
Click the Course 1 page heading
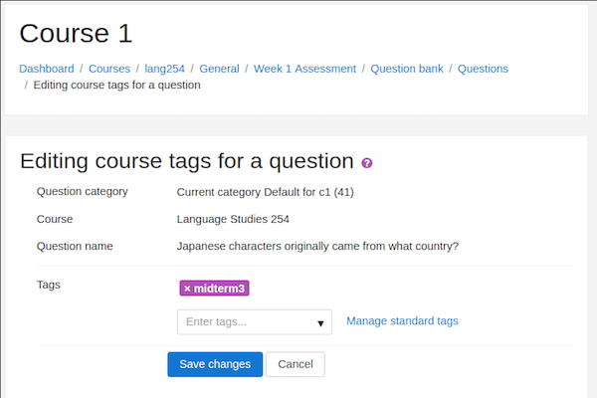pyautogui.click(x=76, y=34)
